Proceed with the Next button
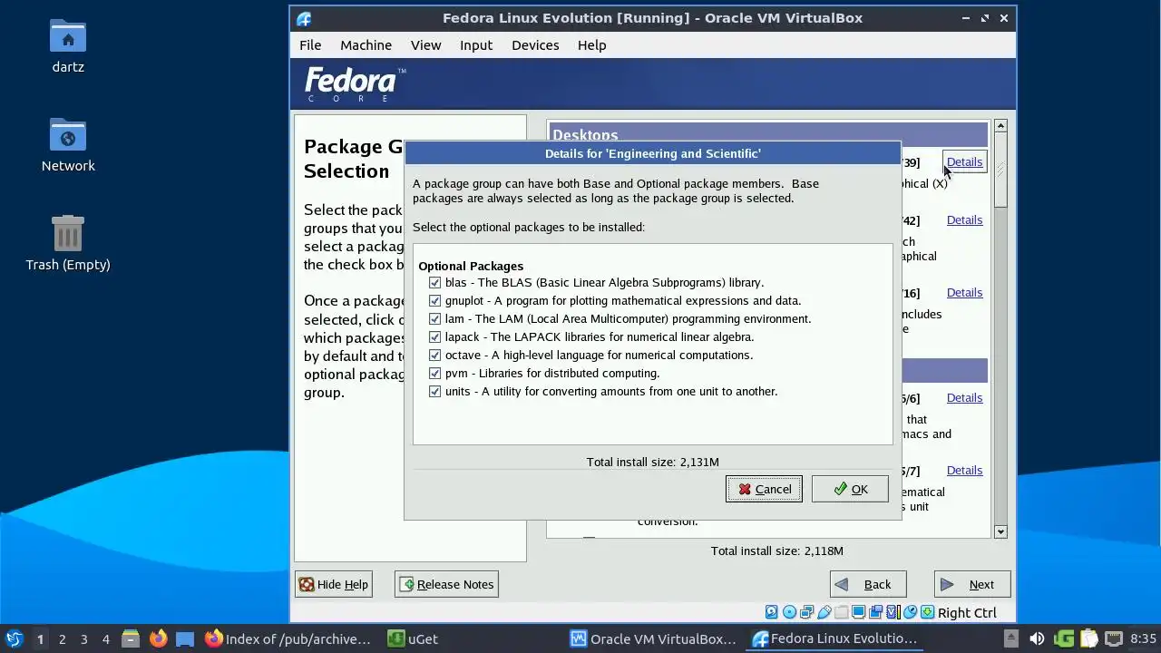The image size is (1161, 653). (972, 584)
